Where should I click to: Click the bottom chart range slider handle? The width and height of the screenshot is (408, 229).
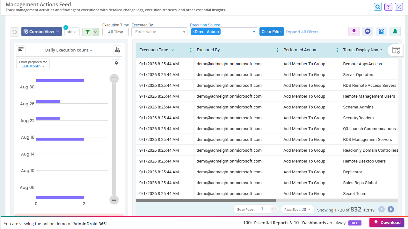(114, 200)
